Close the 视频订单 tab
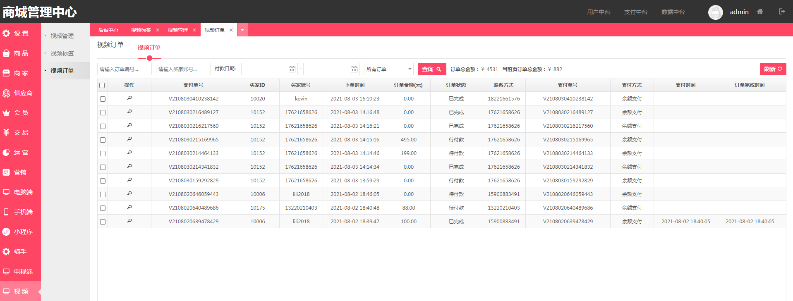The width and height of the screenshot is (793, 301). pos(231,30)
